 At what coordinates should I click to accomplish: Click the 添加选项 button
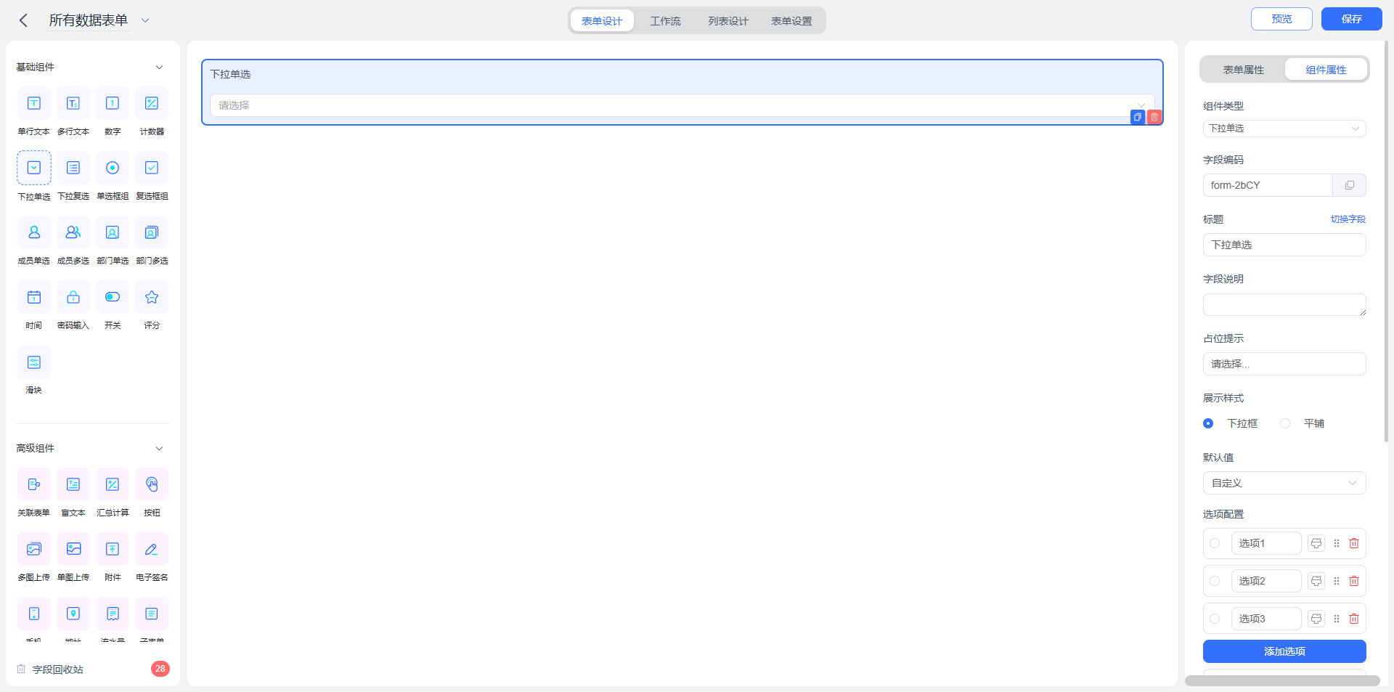point(1284,651)
